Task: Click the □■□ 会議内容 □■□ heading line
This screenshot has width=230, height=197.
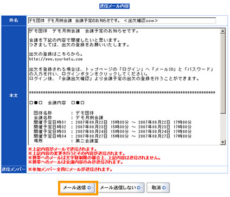Action: point(57,103)
